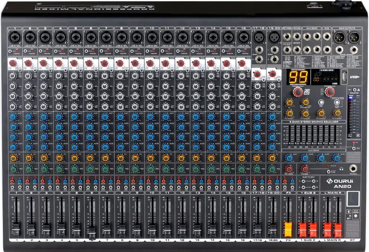Click the PHONES headphone jack

pyautogui.click(x=354, y=168)
